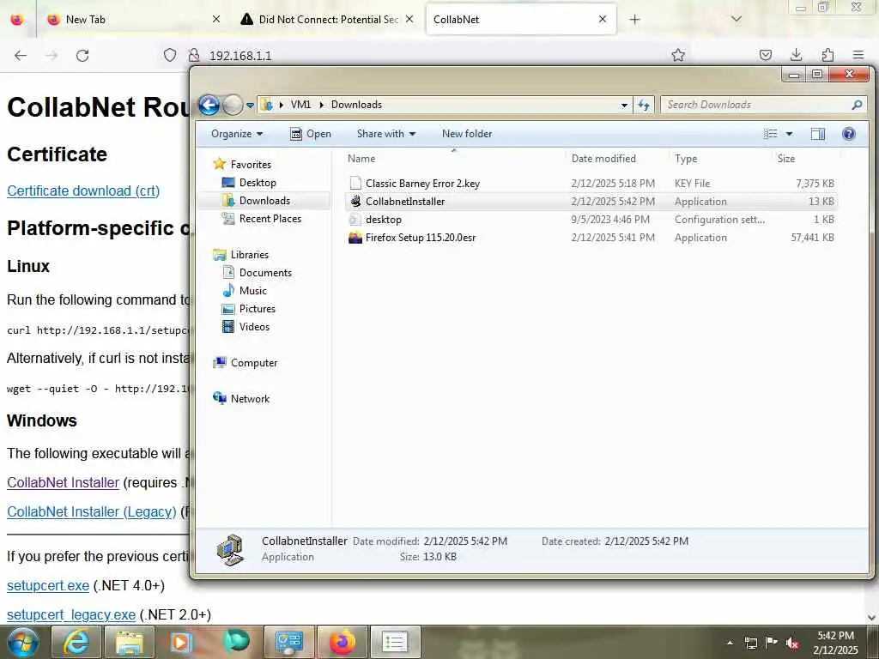Open the Share with menu
This screenshot has height=659, width=879.
click(386, 134)
